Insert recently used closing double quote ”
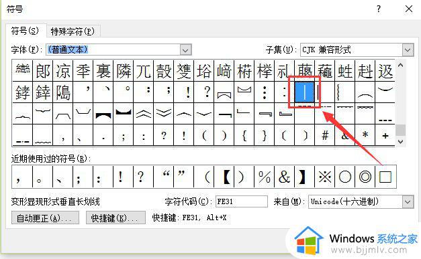 point(184,177)
